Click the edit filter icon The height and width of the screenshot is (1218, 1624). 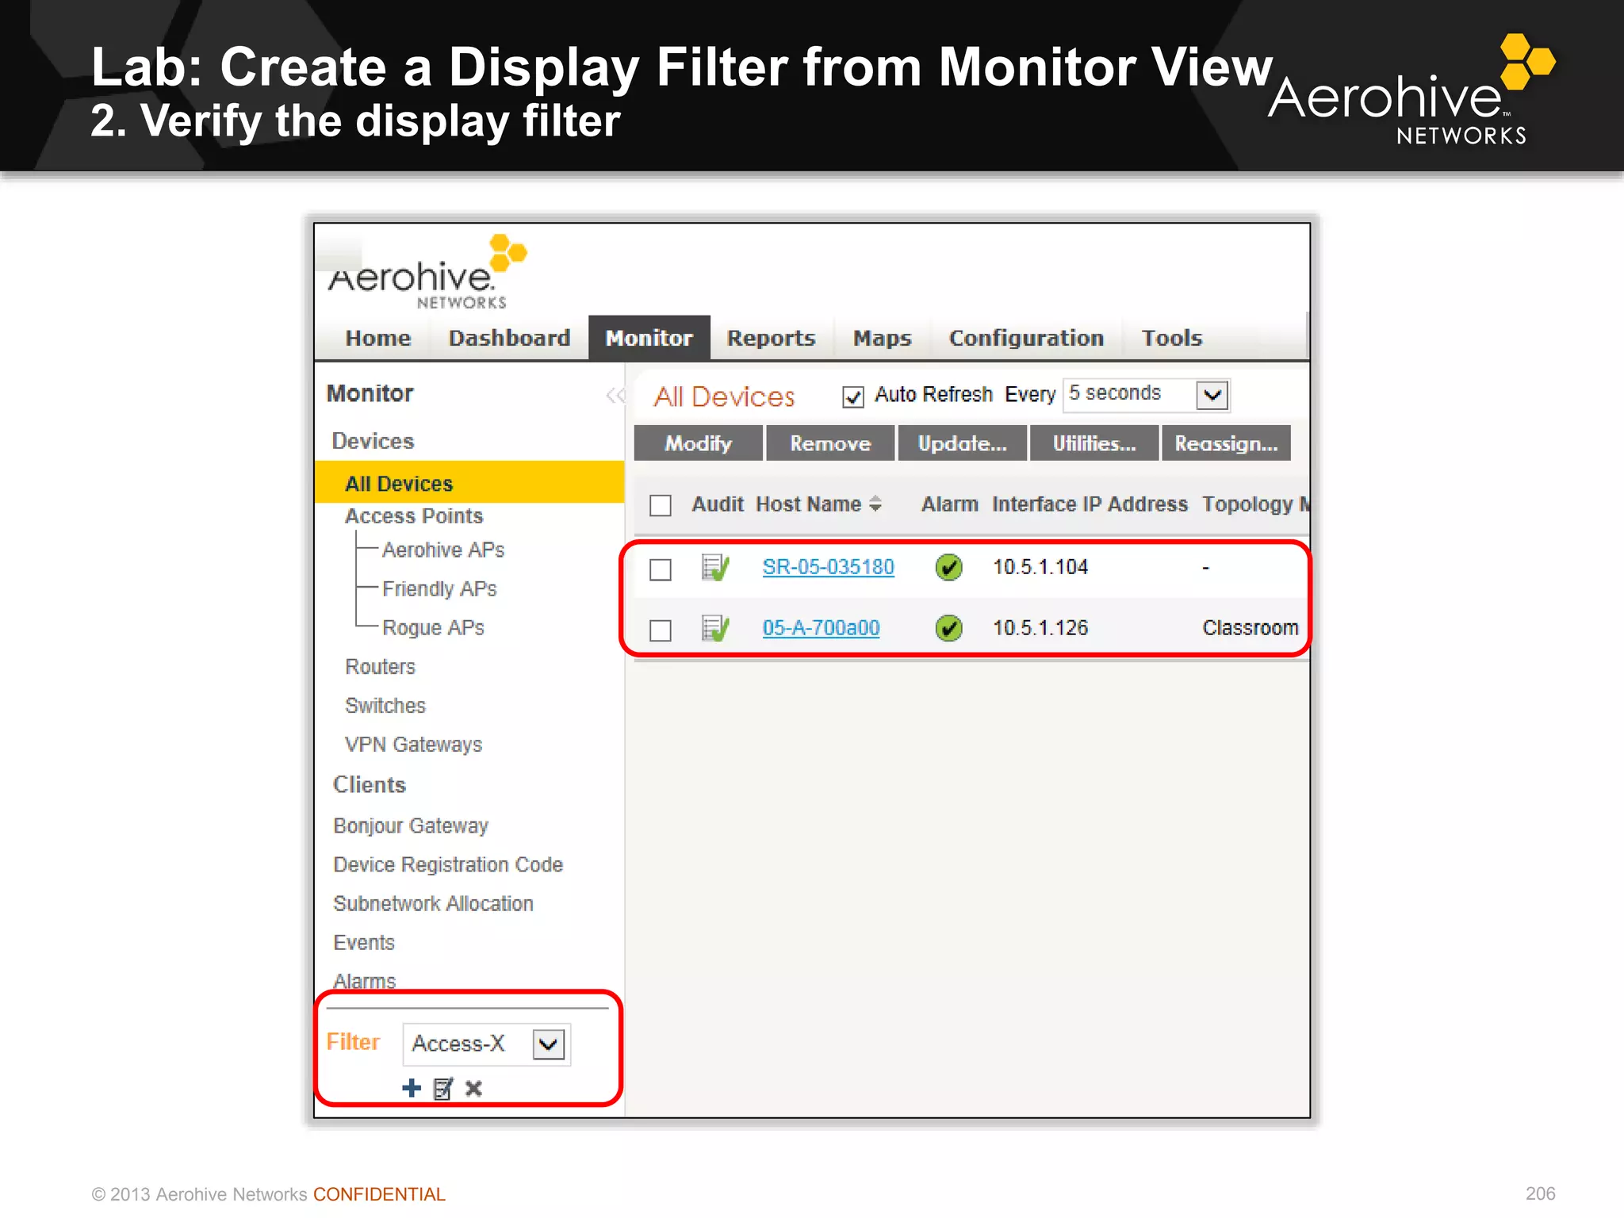tap(443, 1089)
